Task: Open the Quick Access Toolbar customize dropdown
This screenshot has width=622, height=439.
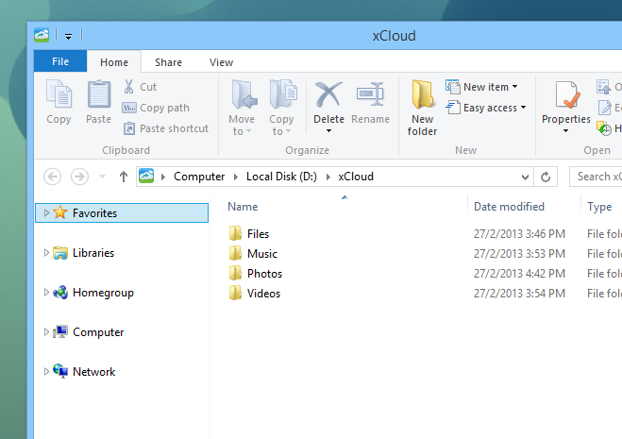Action: point(68,37)
